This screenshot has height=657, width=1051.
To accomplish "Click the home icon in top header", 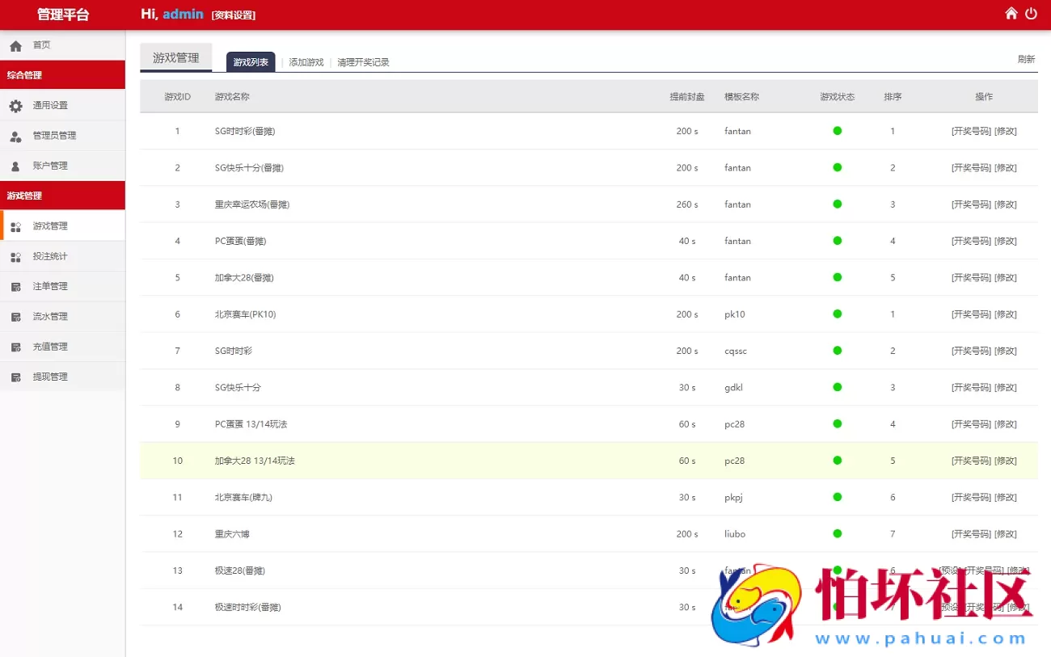I will coord(1011,14).
